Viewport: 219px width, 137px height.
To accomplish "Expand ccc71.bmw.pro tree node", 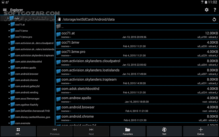I will 9,37.
